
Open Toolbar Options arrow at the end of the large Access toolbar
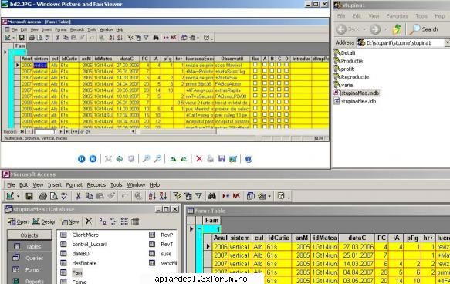tap(289, 197)
